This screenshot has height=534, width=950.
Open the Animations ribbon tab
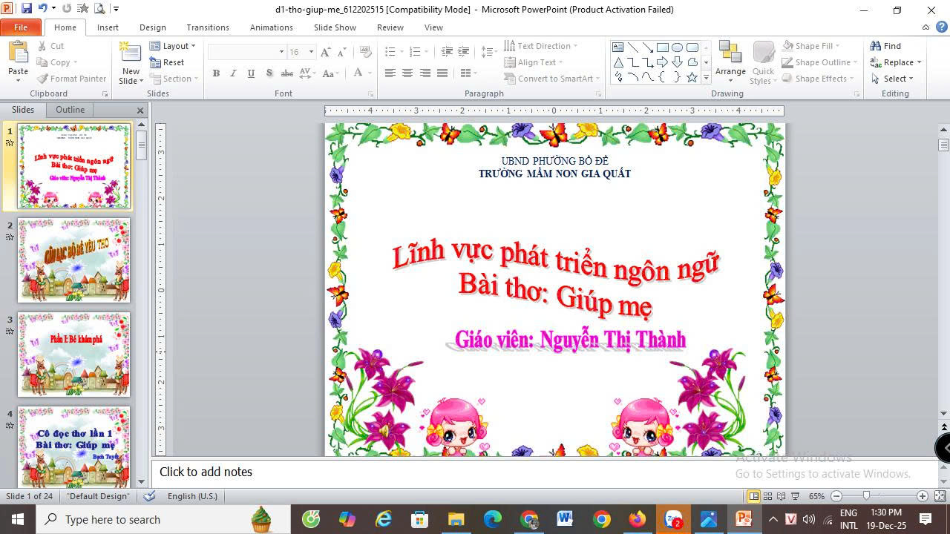tap(271, 27)
